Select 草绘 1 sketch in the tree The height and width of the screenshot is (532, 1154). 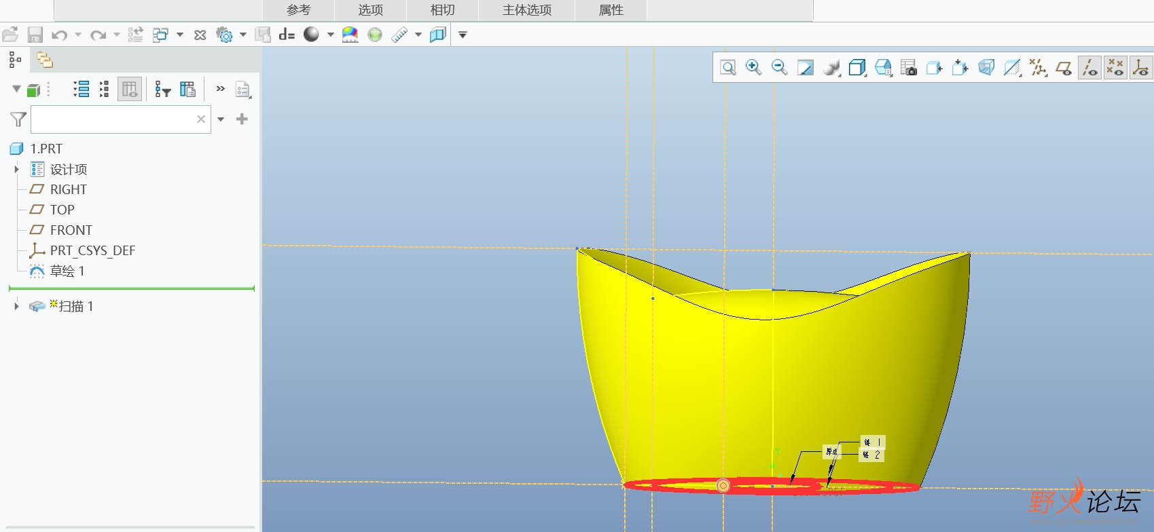click(57, 271)
